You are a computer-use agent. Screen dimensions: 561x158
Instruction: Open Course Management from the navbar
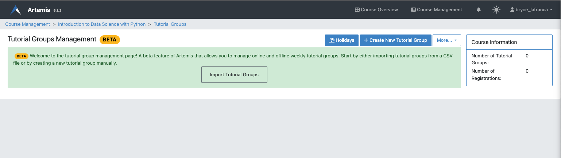coord(439,10)
